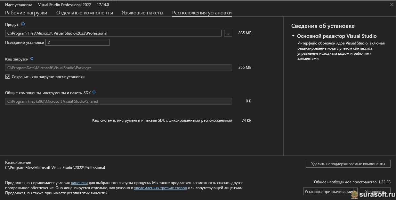Close the installer window
The image size is (396, 200).
392,4
